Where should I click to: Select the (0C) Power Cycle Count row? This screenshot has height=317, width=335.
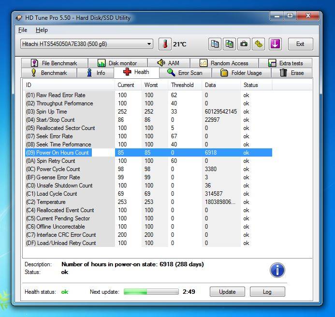(148, 169)
